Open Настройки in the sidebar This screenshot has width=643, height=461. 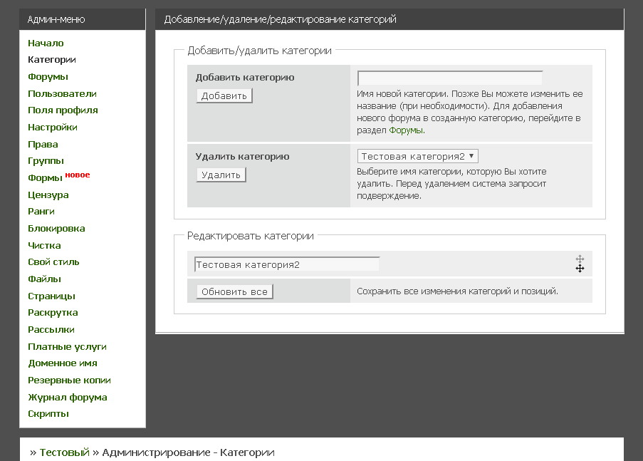53,128
